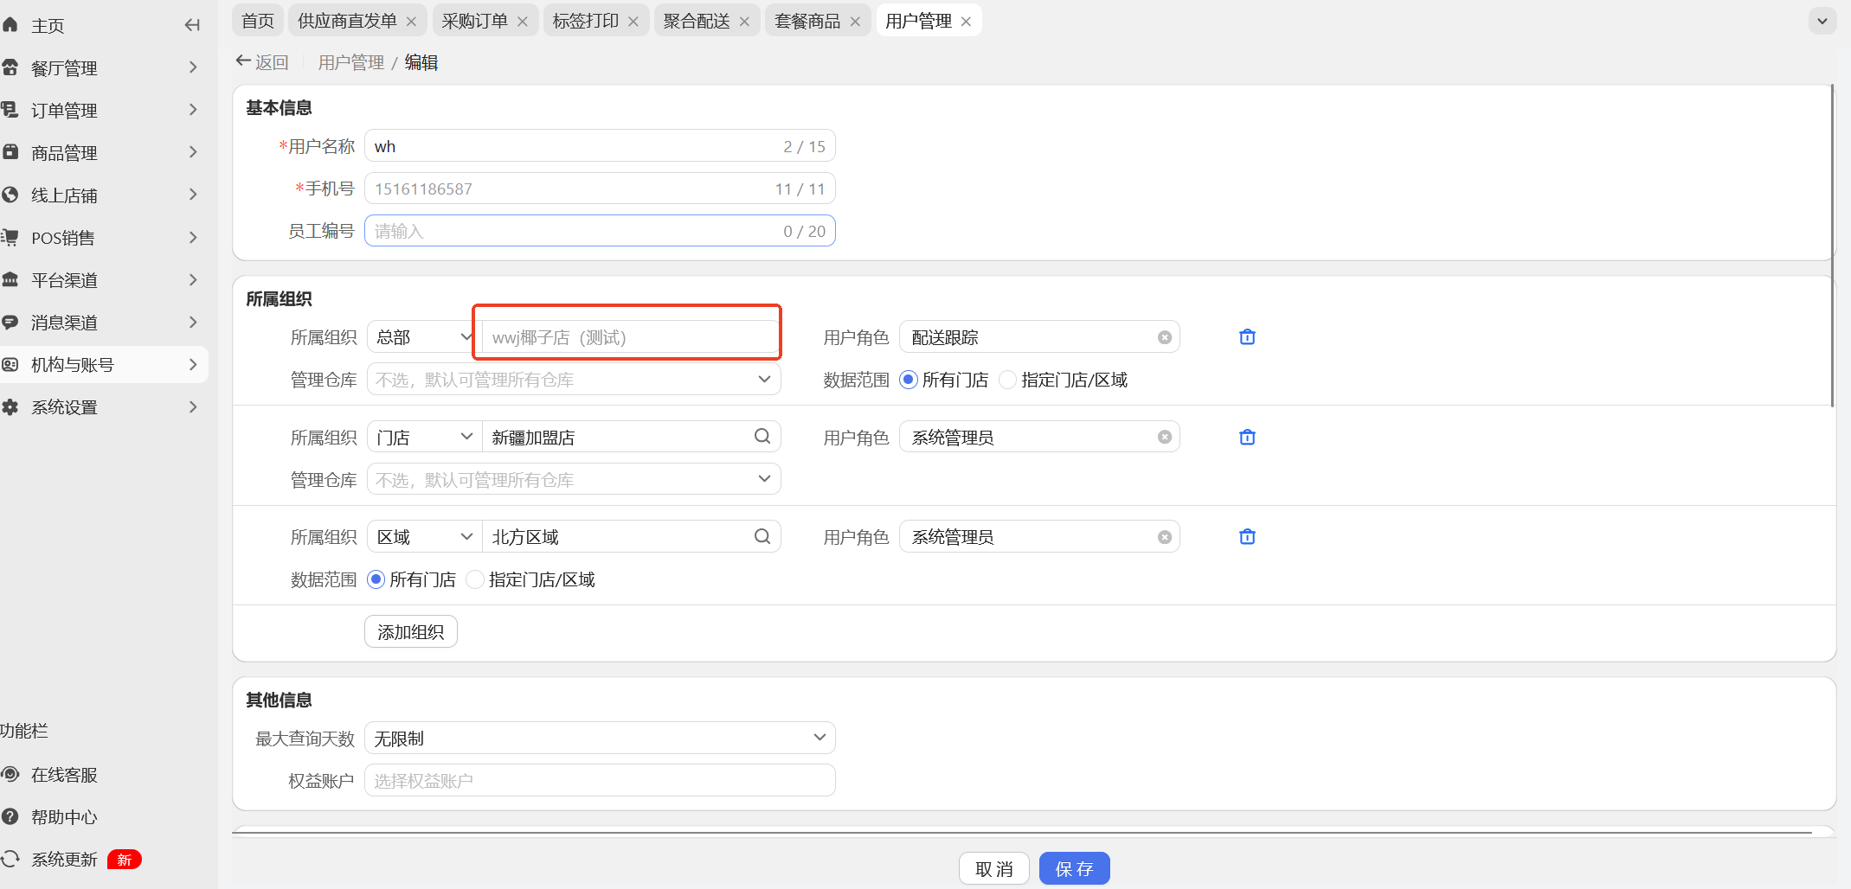Viewport: 1851px width, 889px height.
Task: Switch to the 采购订单 tab
Action: click(475, 21)
